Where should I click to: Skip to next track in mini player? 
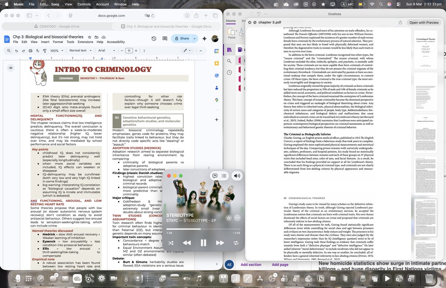click(x=220, y=243)
